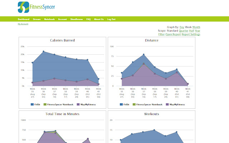Screen dimensions: 229x143
Task: Select FitBit Week 36 point in Calories Burned
Action: (x=43, y=51)
